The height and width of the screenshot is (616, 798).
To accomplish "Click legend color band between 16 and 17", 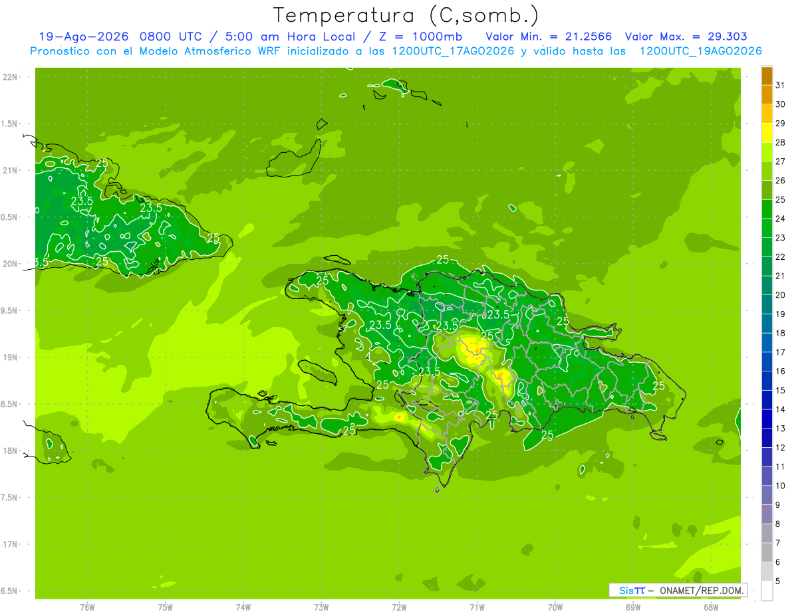I will pos(767,361).
